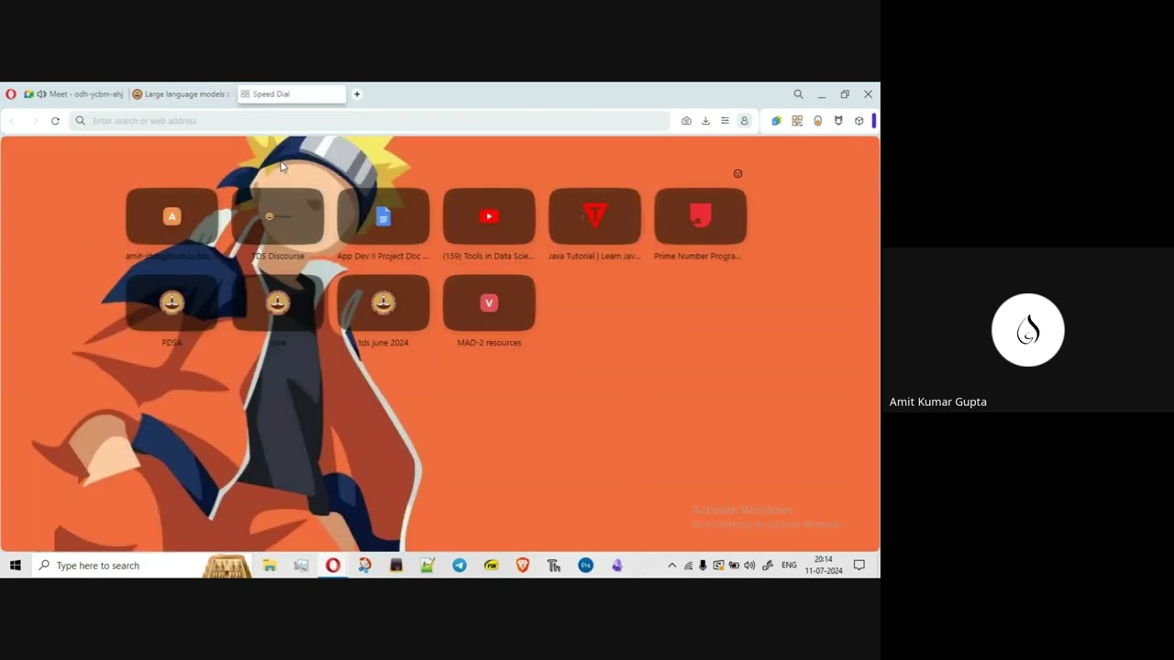Click the microphone icon in system tray

[x=703, y=566]
